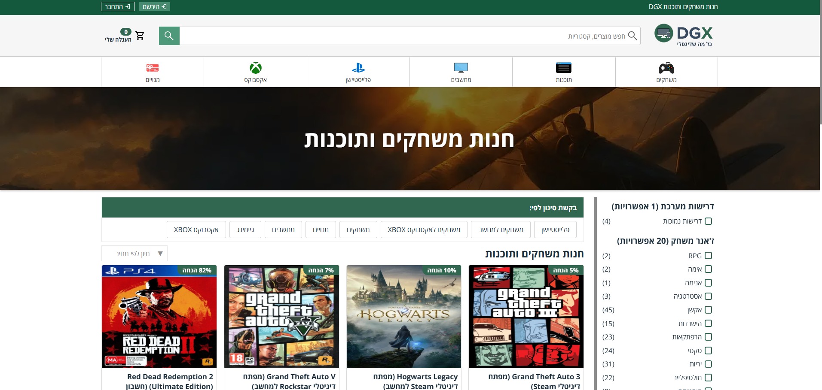Open the תוכנות software category icon
This screenshot has width=822, height=390.
(563, 68)
